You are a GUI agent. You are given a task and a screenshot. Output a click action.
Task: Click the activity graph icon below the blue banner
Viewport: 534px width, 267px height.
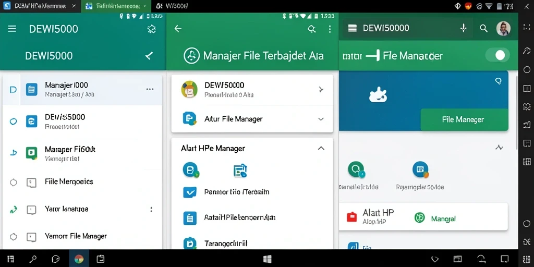point(499,148)
